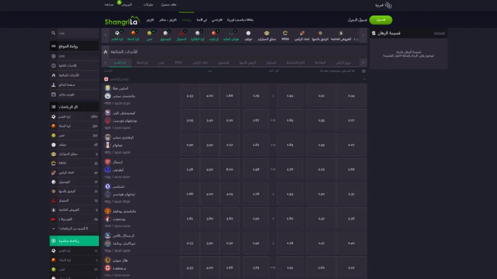Open the green live sports section header

[x=74, y=241]
